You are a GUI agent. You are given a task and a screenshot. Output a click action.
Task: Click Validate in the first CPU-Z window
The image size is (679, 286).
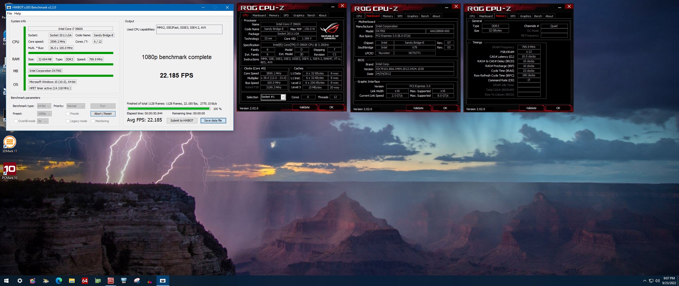point(304,107)
